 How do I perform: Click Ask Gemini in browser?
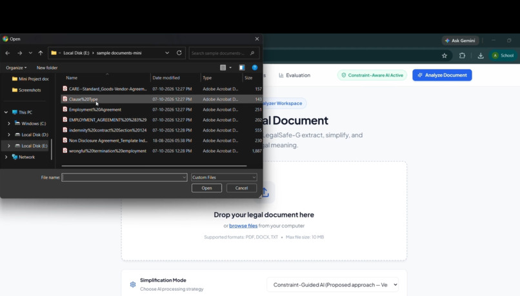(x=460, y=41)
